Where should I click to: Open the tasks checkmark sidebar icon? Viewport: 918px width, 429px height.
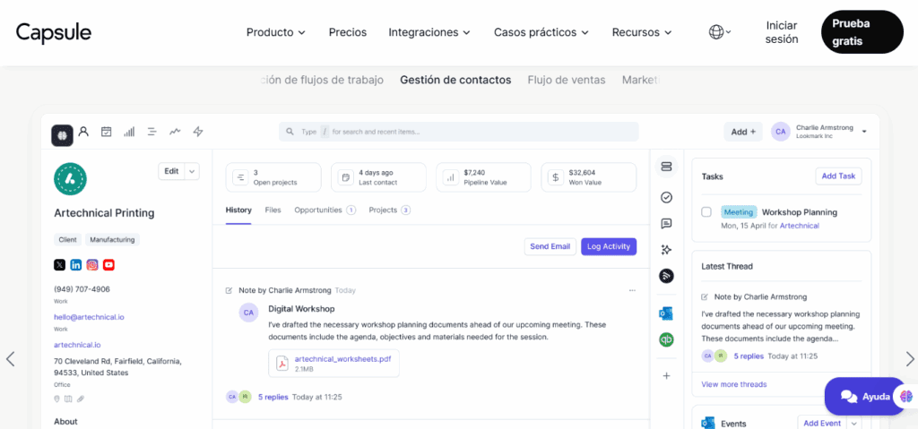[666, 197]
